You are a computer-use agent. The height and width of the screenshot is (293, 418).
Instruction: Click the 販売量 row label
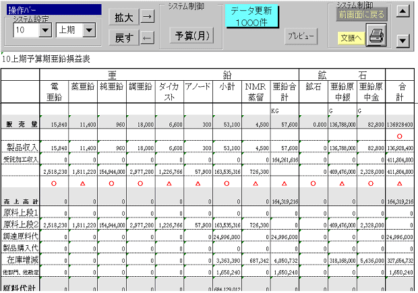point(22,124)
